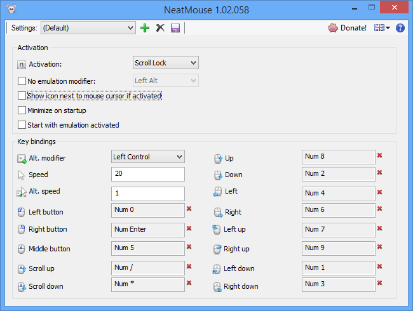This screenshot has height=311, width=413.
Task: Minimize the NeatMouse window
Action: click(x=355, y=8)
